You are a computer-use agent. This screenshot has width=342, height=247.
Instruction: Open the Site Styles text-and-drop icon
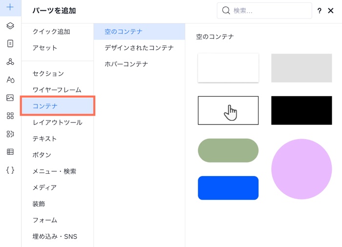(x=10, y=80)
